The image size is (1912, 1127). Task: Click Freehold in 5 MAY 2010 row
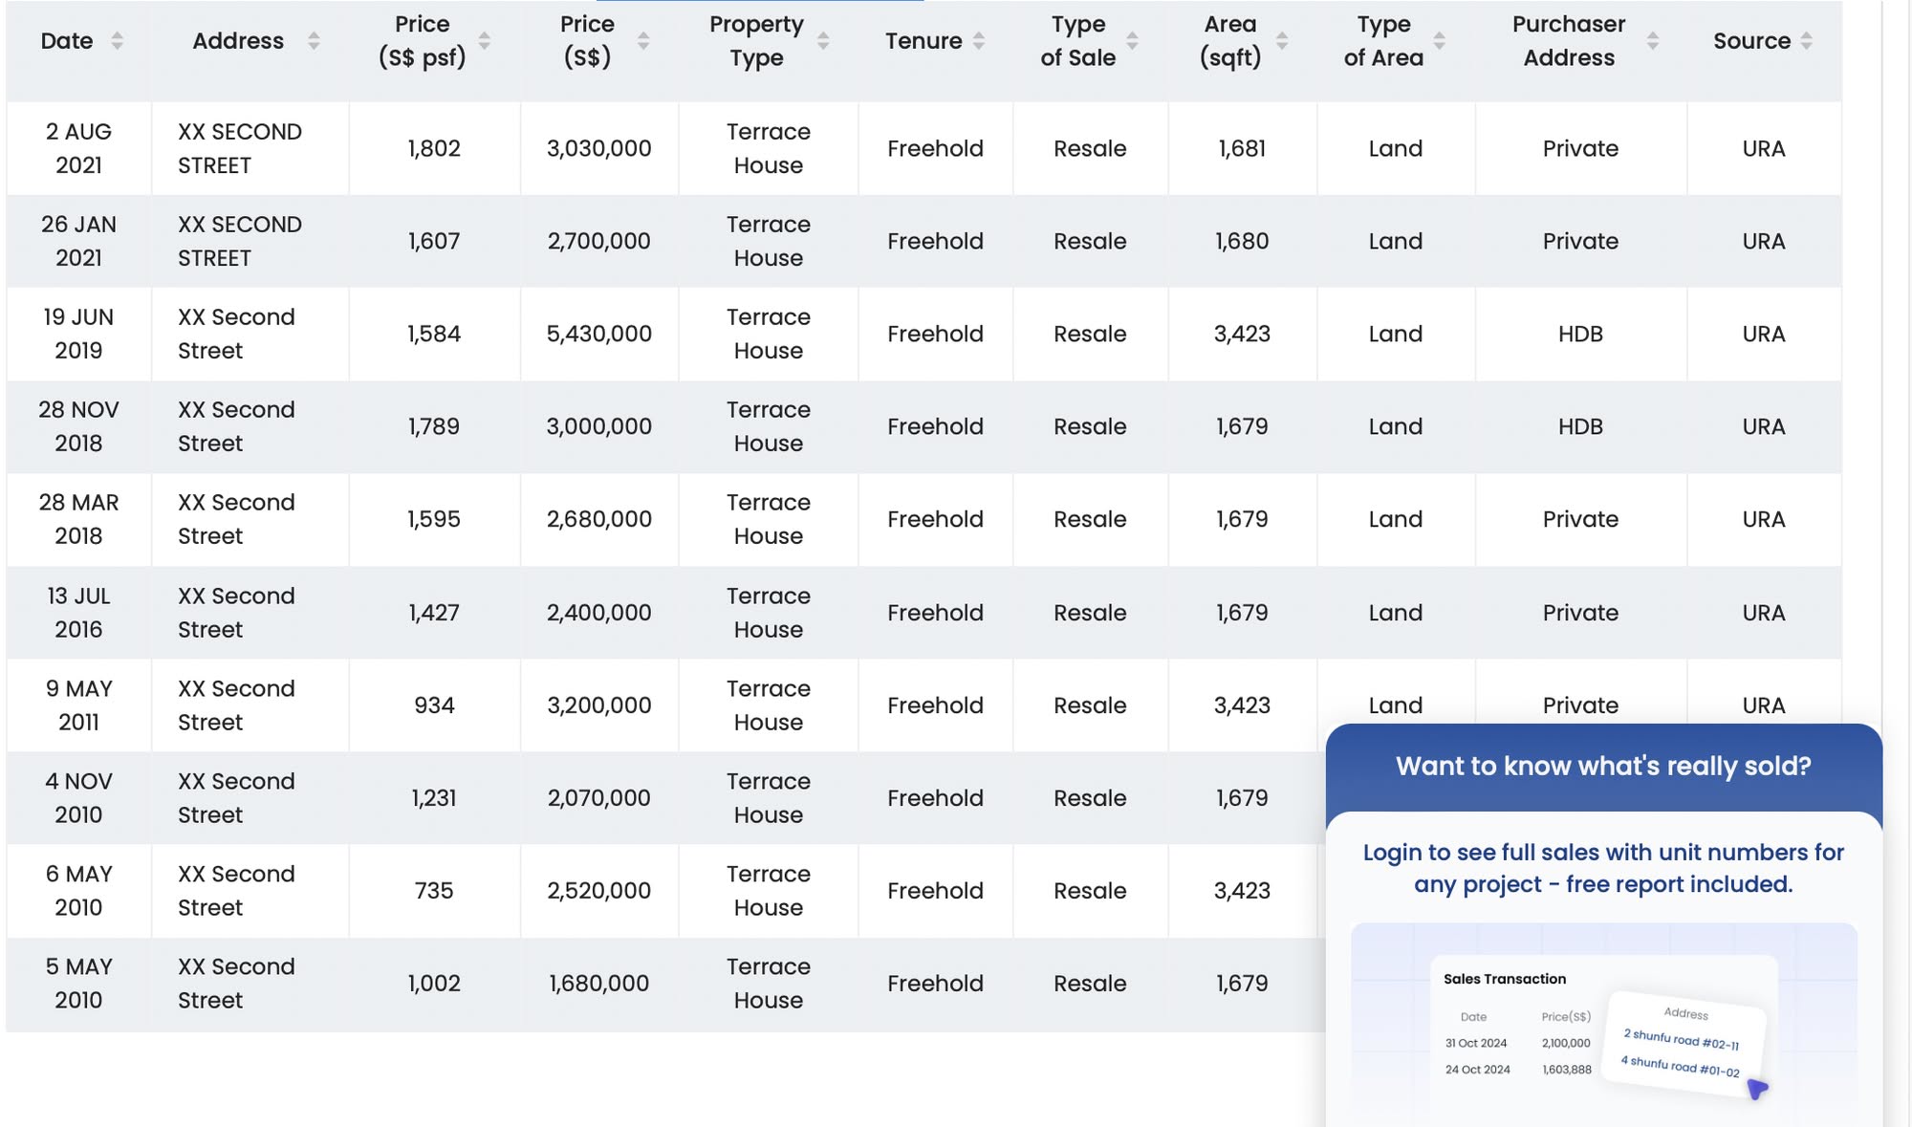pos(935,984)
